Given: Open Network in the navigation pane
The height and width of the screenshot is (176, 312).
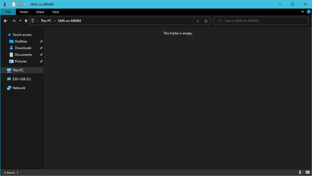Looking at the screenshot, I should point(19,88).
